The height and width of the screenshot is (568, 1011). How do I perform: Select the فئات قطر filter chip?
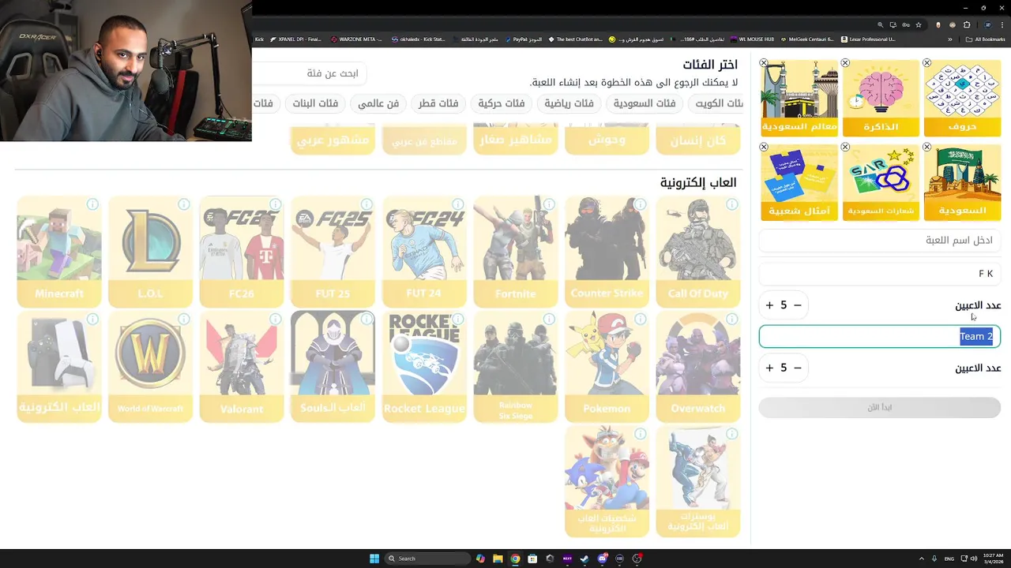(438, 103)
